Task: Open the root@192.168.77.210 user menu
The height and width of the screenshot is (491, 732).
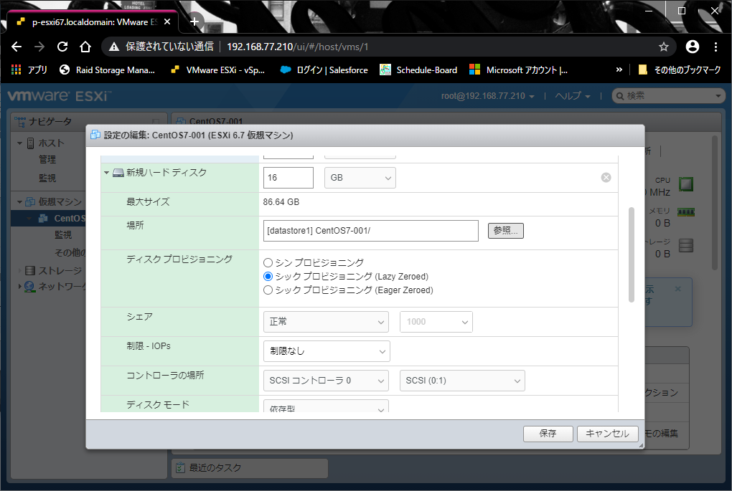Action: [488, 96]
